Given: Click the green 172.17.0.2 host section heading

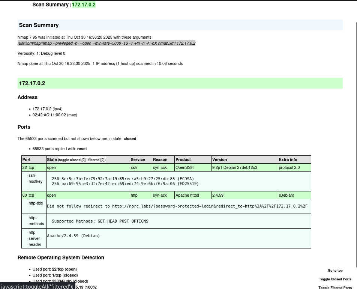Looking at the screenshot, I should pos(180,83).
